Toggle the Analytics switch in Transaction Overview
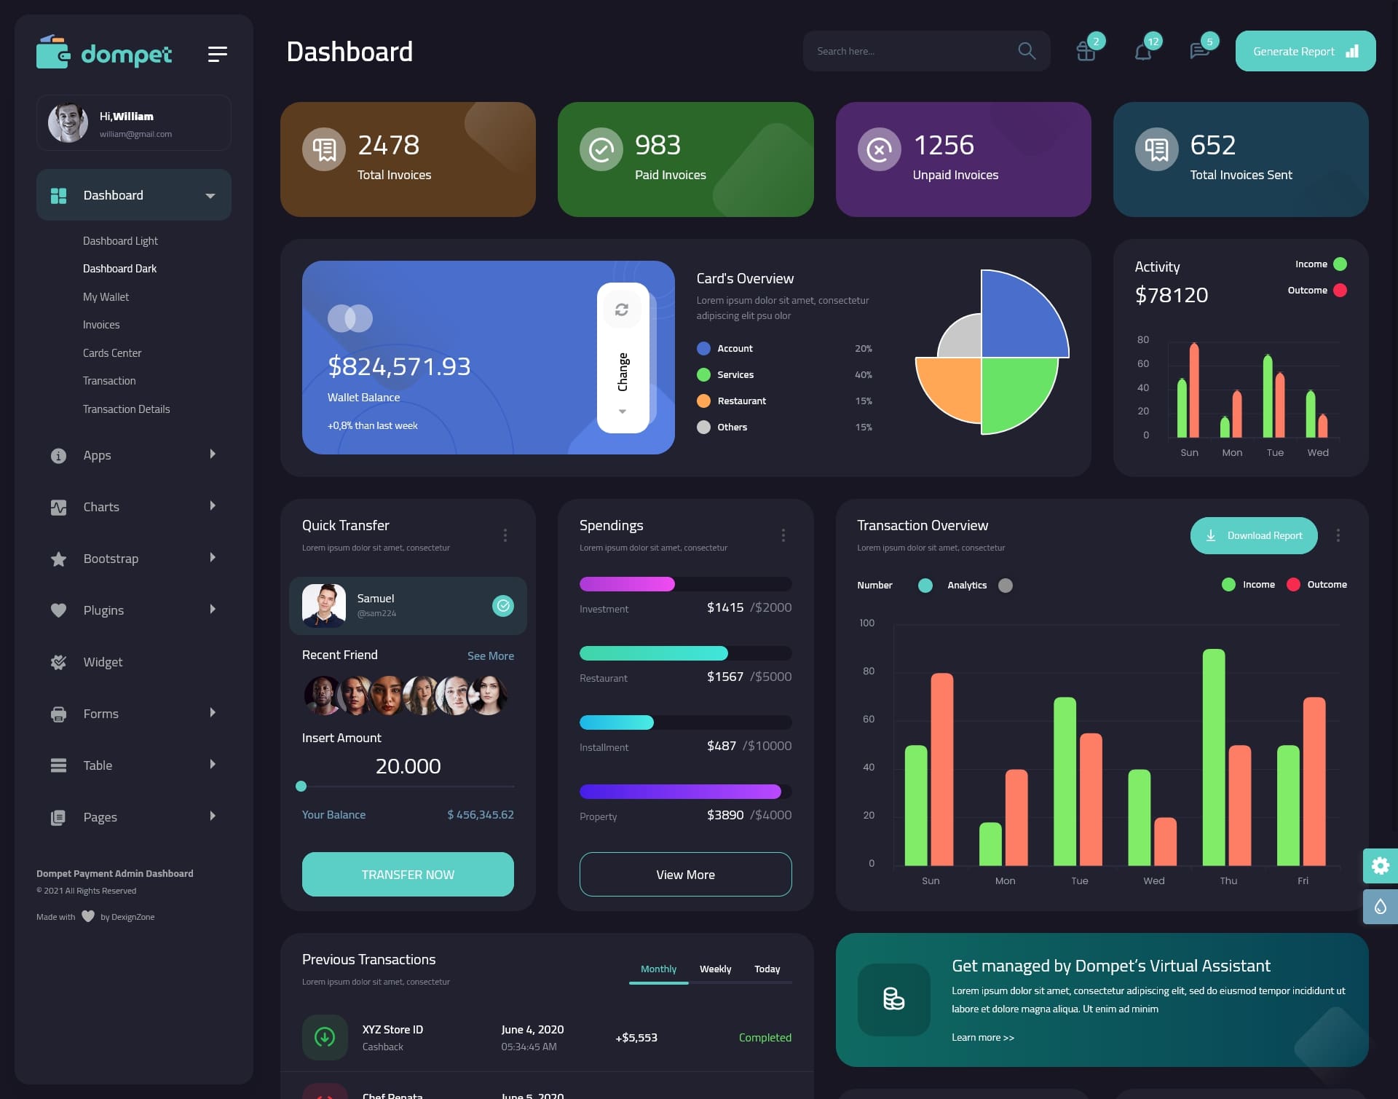1398x1099 pixels. tap(1006, 585)
